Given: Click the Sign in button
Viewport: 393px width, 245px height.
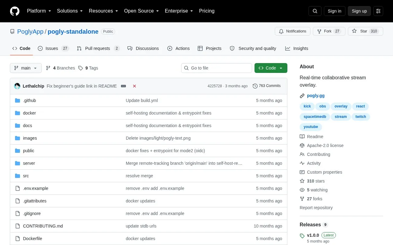Looking at the screenshot, I should pos(334,11).
